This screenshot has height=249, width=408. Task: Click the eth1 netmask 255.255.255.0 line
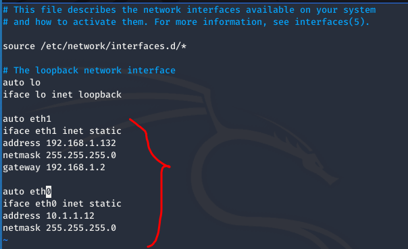[59, 155]
